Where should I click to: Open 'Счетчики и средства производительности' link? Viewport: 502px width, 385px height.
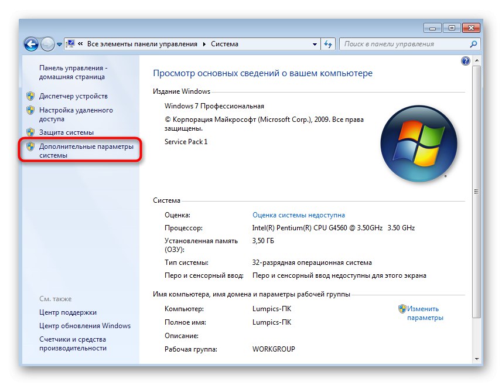point(73,343)
